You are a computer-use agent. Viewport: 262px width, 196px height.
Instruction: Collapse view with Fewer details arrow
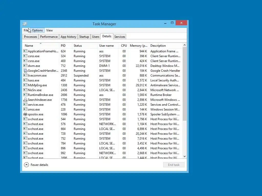(x=26, y=165)
